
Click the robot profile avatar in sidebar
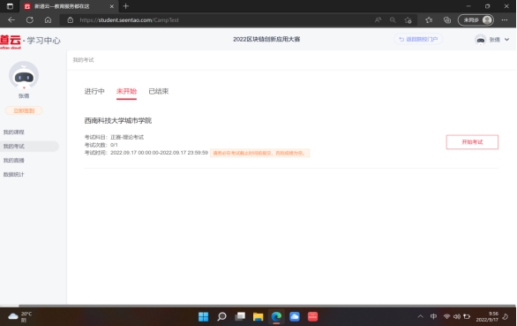(x=24, y=75)
